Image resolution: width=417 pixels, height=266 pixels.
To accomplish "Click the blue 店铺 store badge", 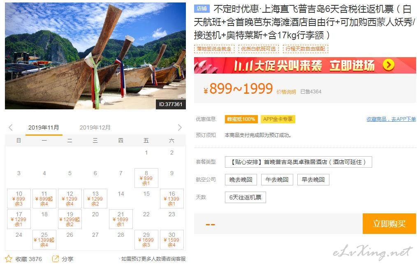I will point(202,9).
